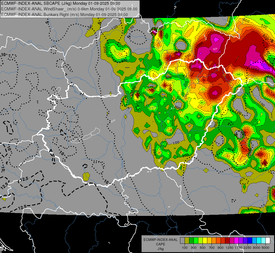Click the pure yellow legend swatch

(205, 240)
